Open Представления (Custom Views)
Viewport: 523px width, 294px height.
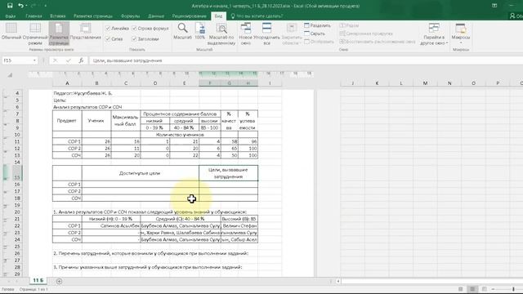coord(85,32)
